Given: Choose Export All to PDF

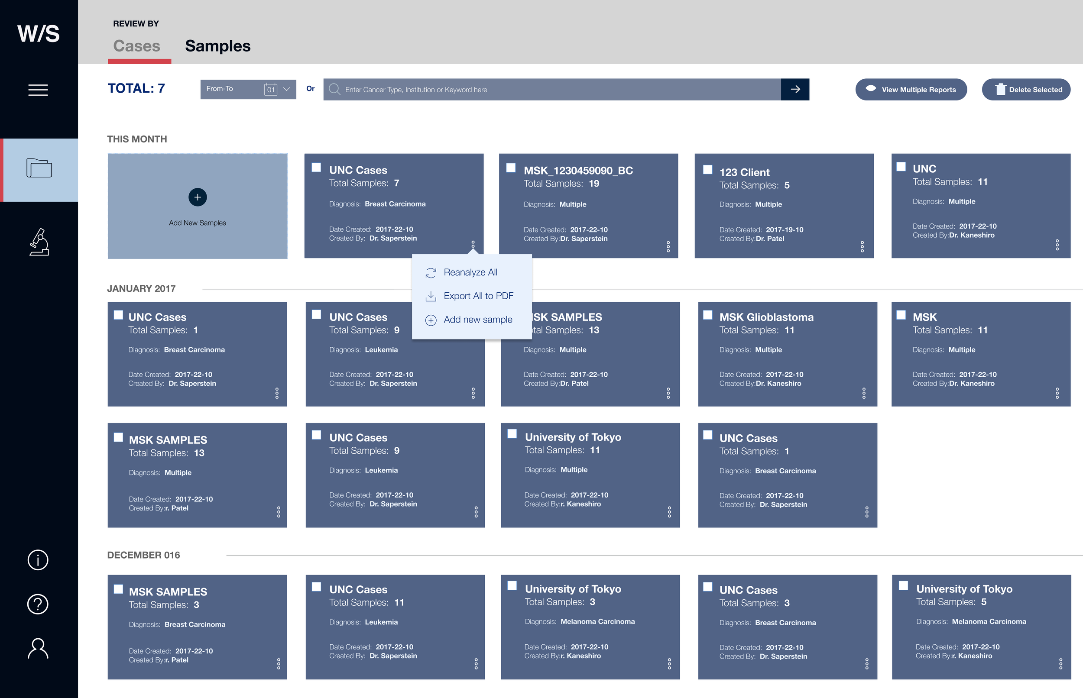Looking at the screenshot, I should click(478, 296).
